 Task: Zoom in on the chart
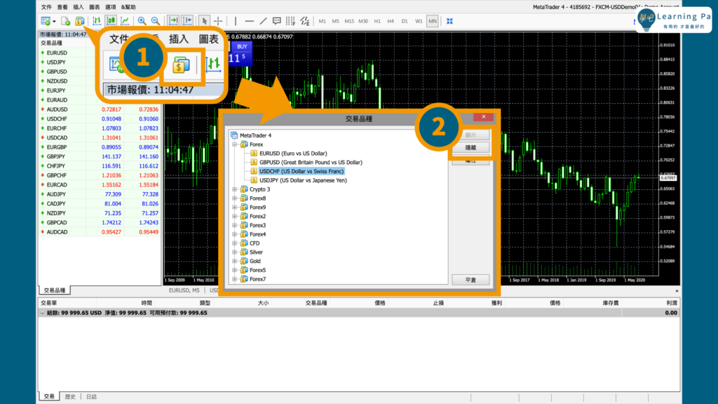tap(142, 21)
